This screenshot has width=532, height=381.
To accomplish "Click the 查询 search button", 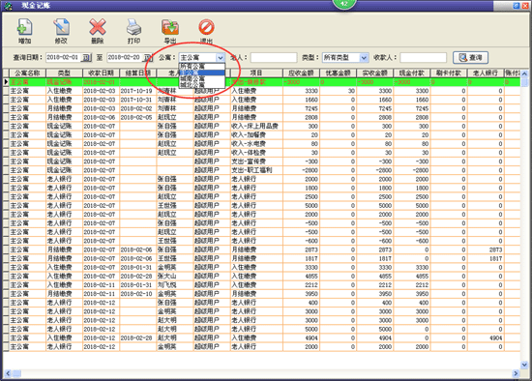I will pyautogui.click(x=471, y=58).
